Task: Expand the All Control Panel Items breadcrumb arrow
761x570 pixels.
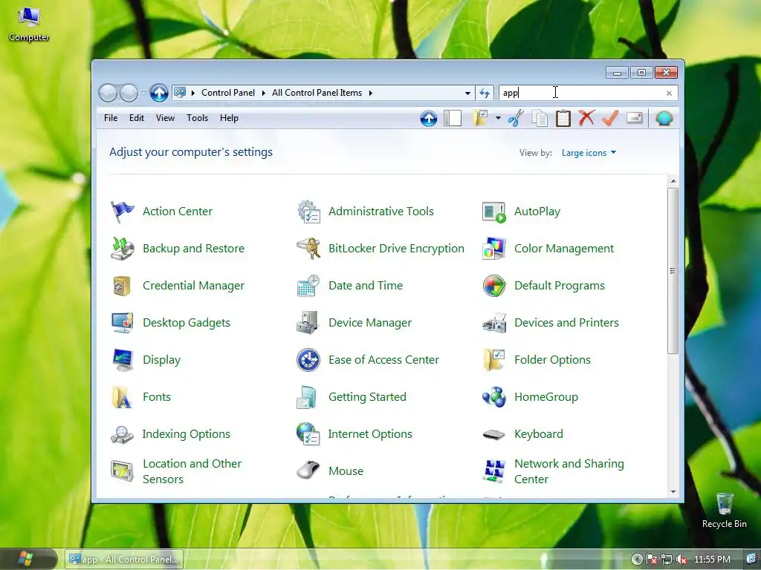Action: (370, 93)
